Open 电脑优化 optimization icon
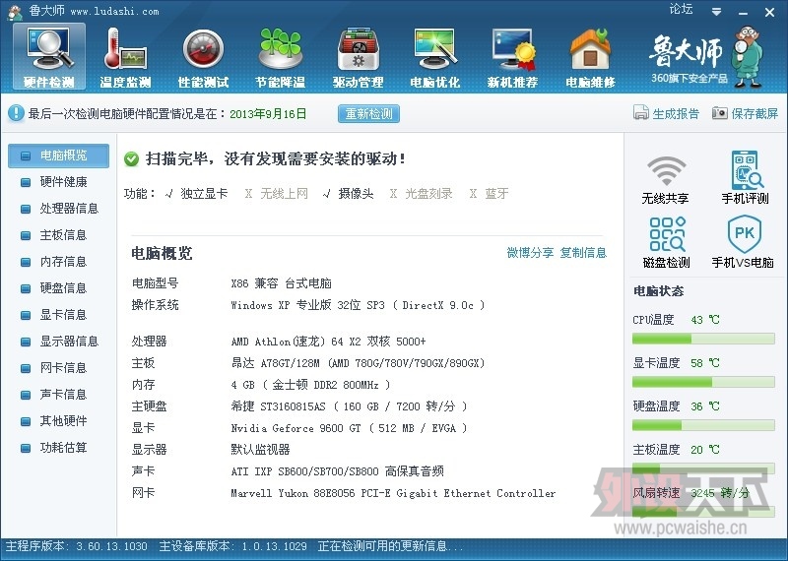Screen dimensions: 788x561 pyautogui.click(x=434, y=56)
